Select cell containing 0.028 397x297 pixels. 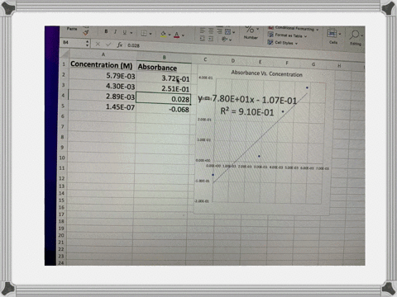pos(163,99)
